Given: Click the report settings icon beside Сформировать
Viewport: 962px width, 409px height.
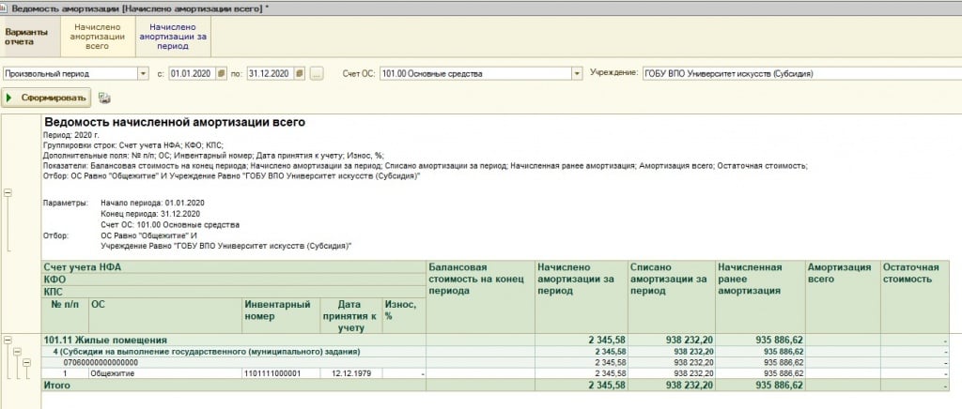Looking at the screenshot, I should (x=104, y=98).
